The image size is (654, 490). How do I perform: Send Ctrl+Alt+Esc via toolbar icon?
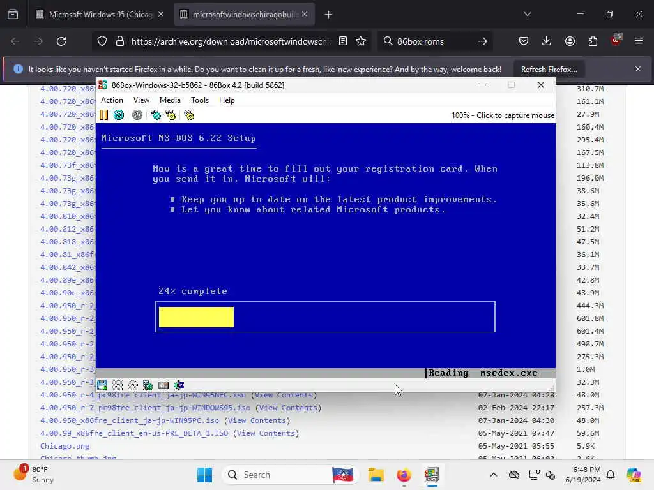click(x=171, y=115)
